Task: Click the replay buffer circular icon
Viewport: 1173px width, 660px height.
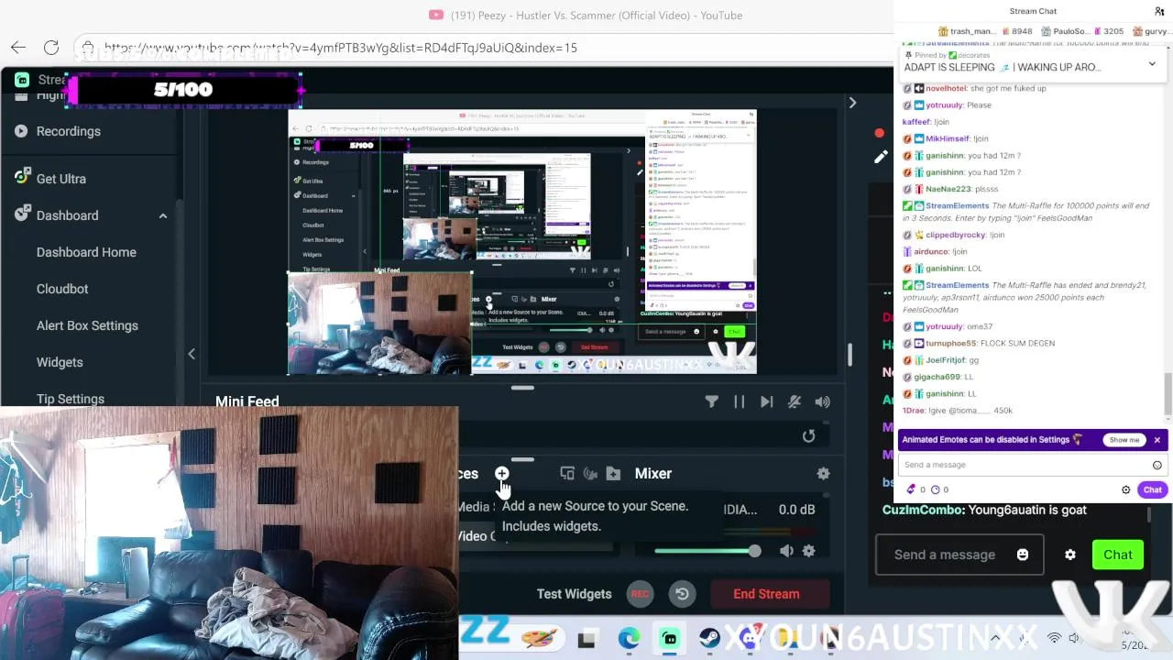Action: click(x=682, y=594)
